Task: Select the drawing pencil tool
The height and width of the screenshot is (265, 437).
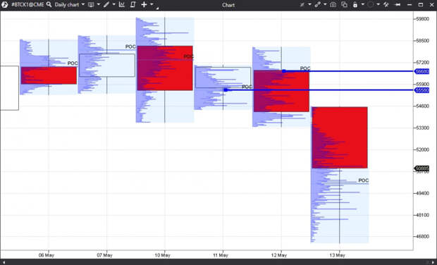Action: click(x=106, y=4)
